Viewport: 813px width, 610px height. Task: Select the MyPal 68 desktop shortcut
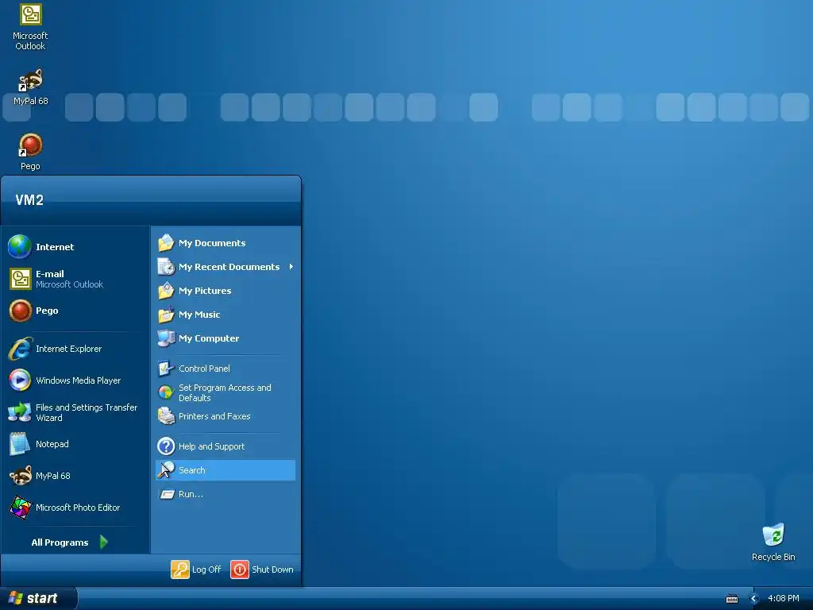(x=30, y=87)
